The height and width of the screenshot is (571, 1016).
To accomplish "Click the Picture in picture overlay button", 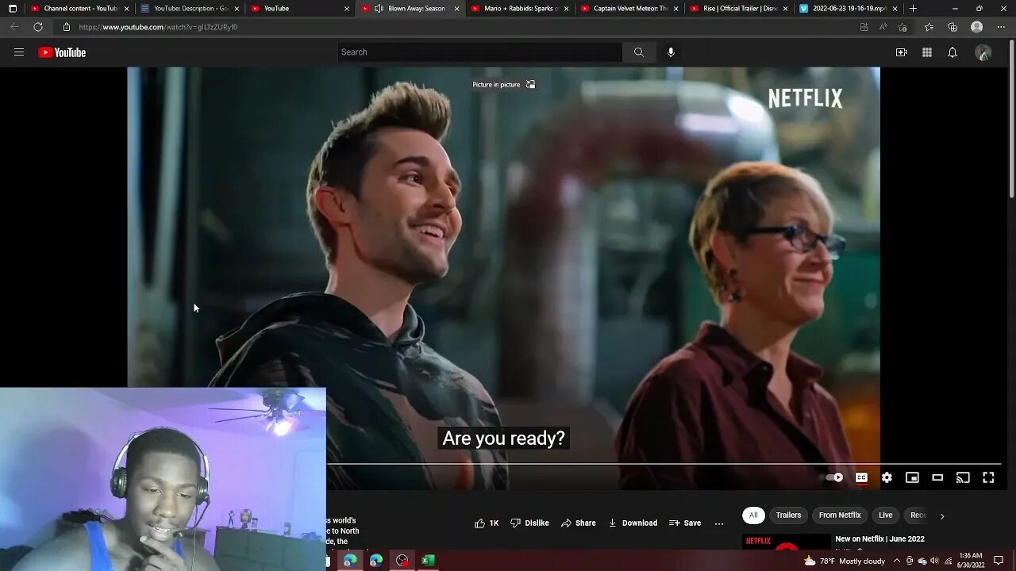I will coord(504,84).
